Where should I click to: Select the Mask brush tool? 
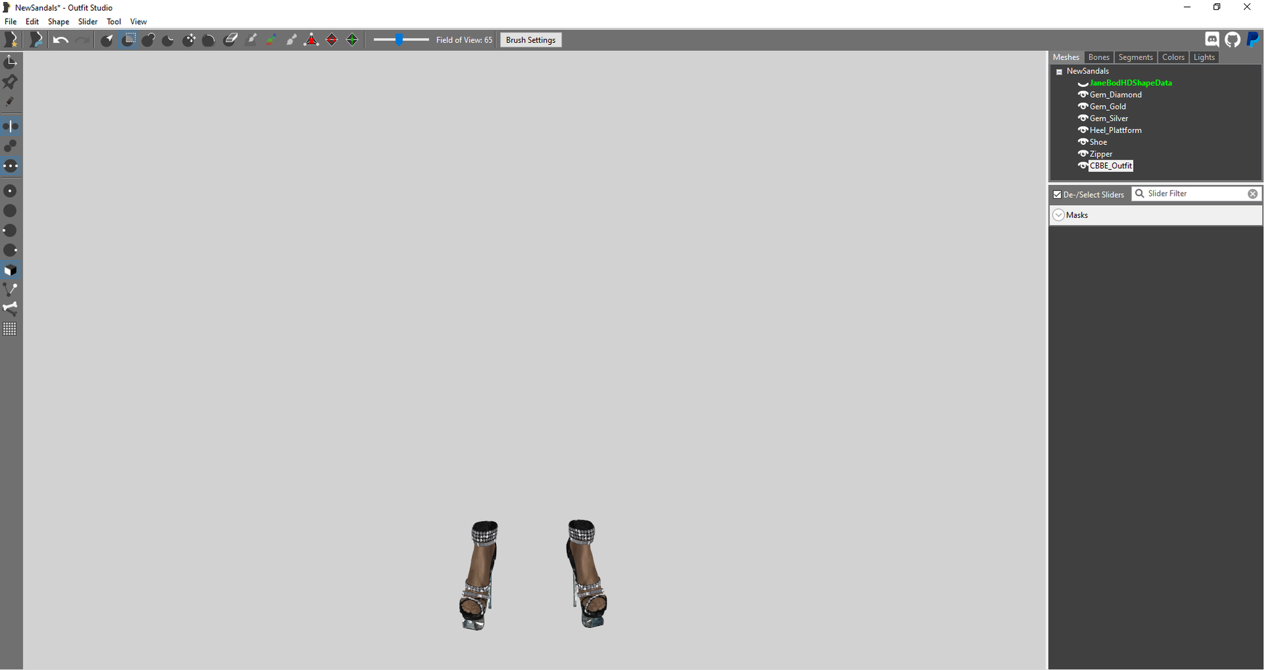click(x=129, y=40)
